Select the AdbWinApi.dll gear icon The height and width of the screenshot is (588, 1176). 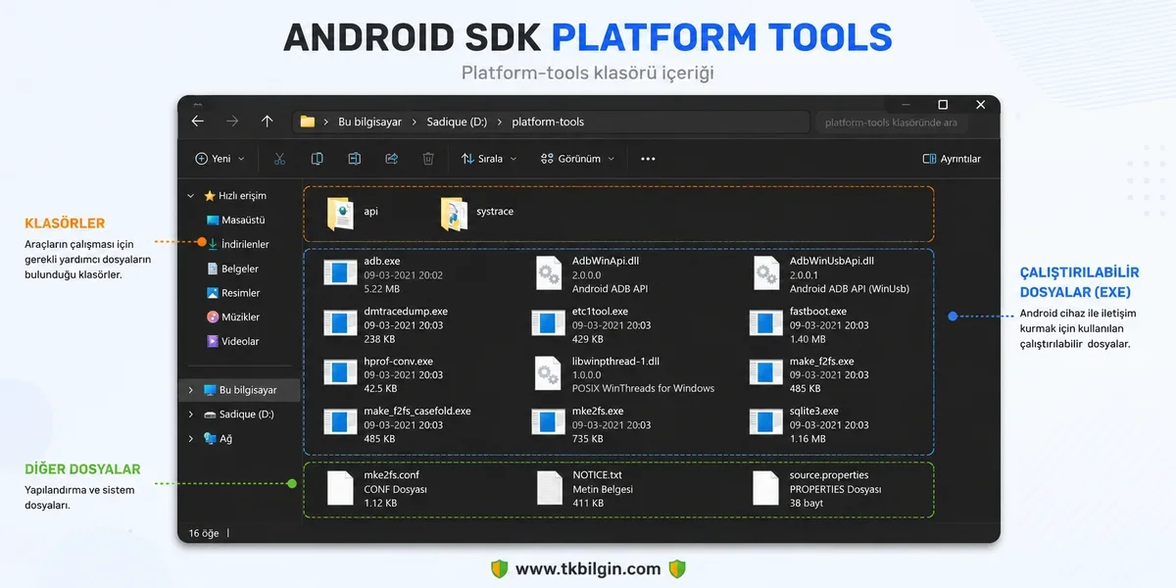click(x=549, y=274)
